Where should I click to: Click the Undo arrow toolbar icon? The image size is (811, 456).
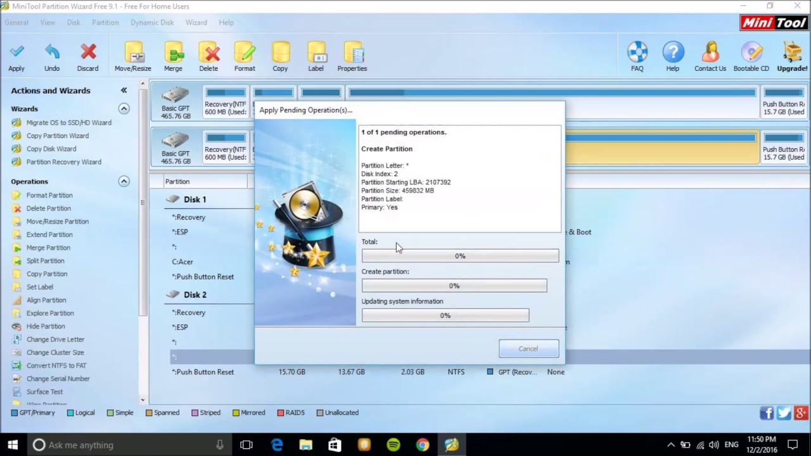pos(52,52)
